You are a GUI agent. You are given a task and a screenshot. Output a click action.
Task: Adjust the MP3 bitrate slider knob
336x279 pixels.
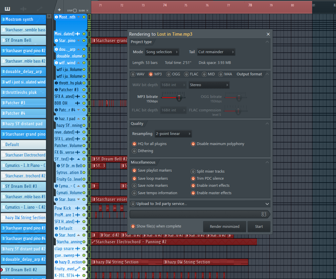tap(179, 98)
